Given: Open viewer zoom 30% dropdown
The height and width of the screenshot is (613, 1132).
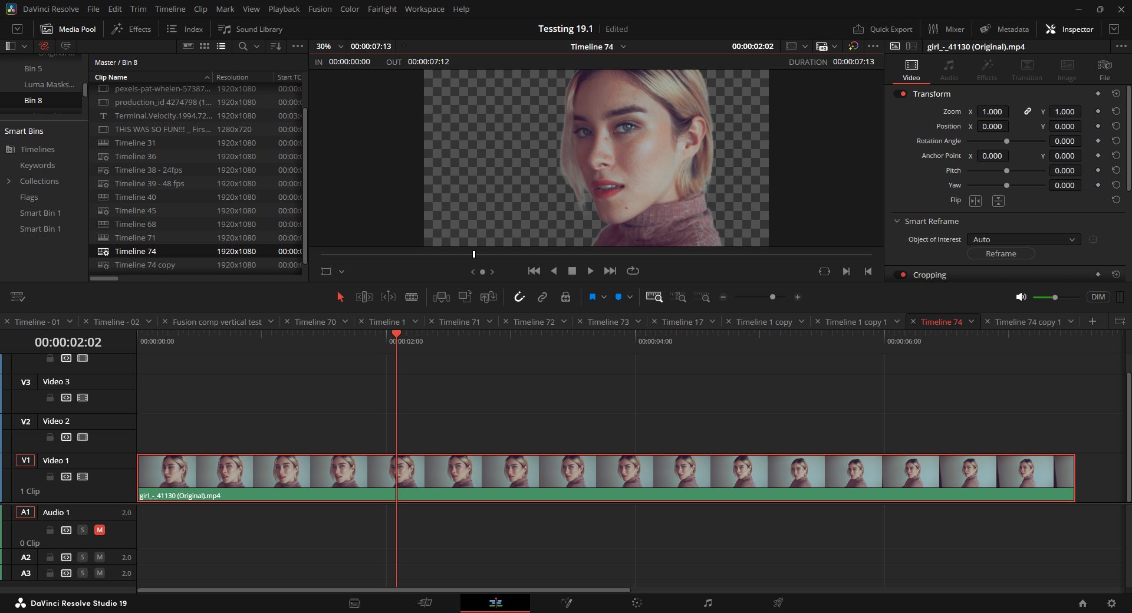Looking at the screenshot, I should click(330, 46).
